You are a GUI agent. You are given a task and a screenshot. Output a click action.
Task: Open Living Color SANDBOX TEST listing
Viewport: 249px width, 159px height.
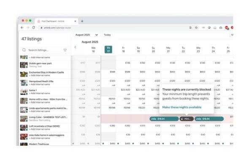[x=48, y=117]
